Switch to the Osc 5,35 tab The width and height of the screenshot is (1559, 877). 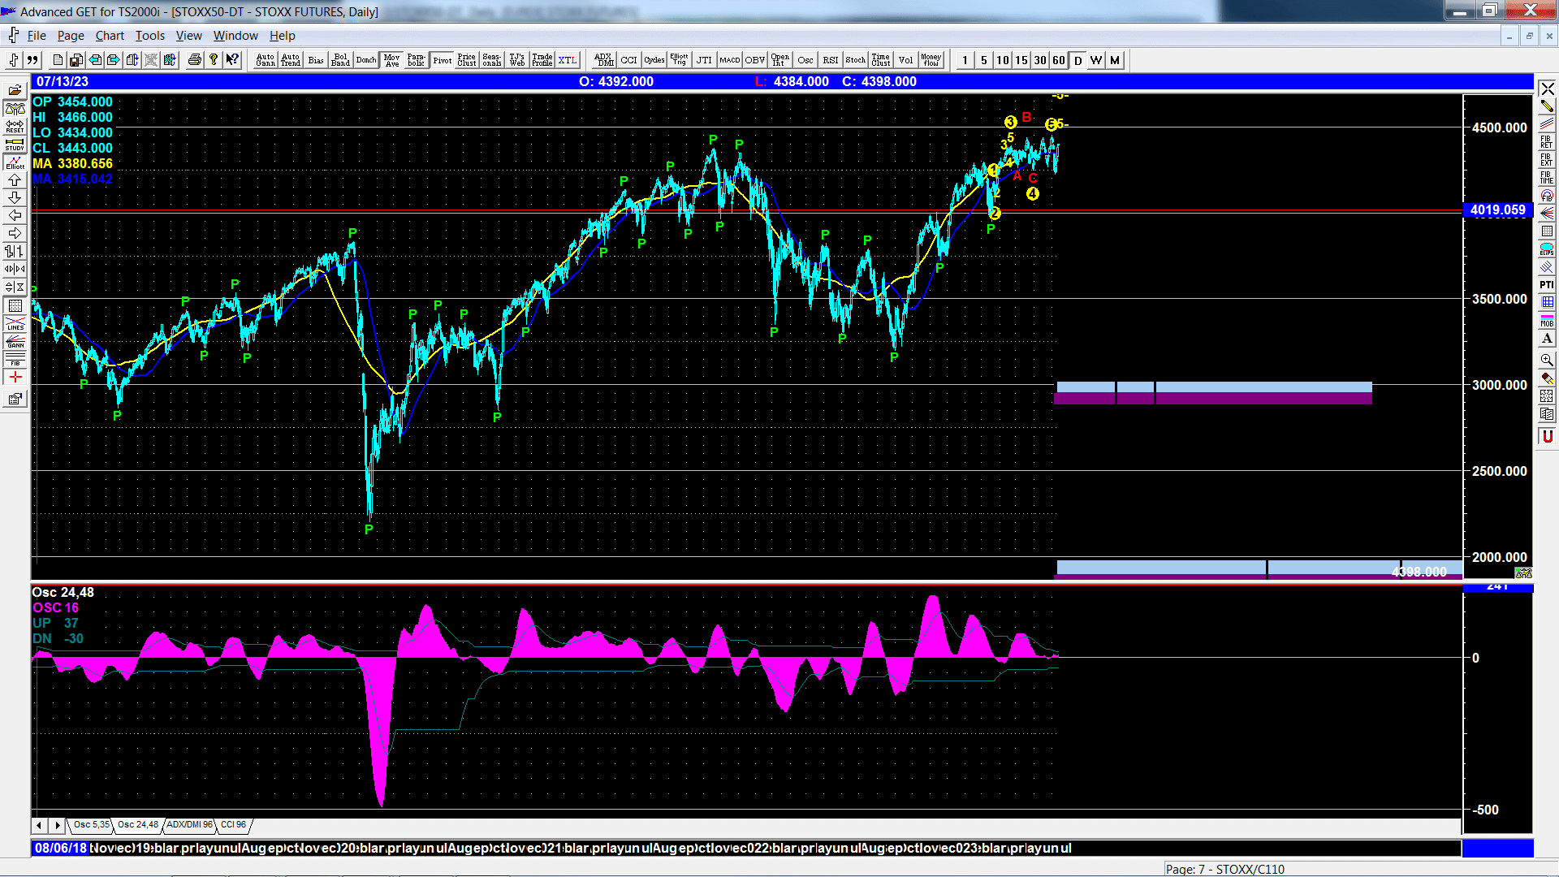pos(91,825)
